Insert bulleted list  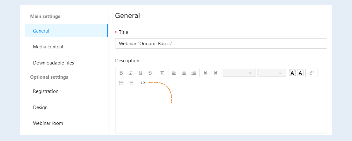(131, 83)
